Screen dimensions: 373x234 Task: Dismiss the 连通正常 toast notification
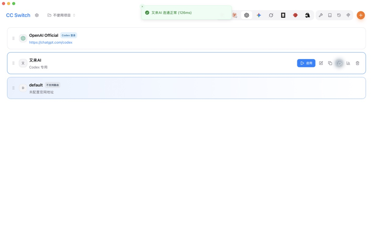point(142,6)
